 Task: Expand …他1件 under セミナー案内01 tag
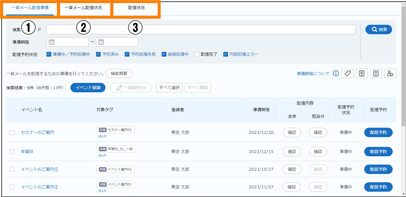pyautogui.click(x=101, y=137)
